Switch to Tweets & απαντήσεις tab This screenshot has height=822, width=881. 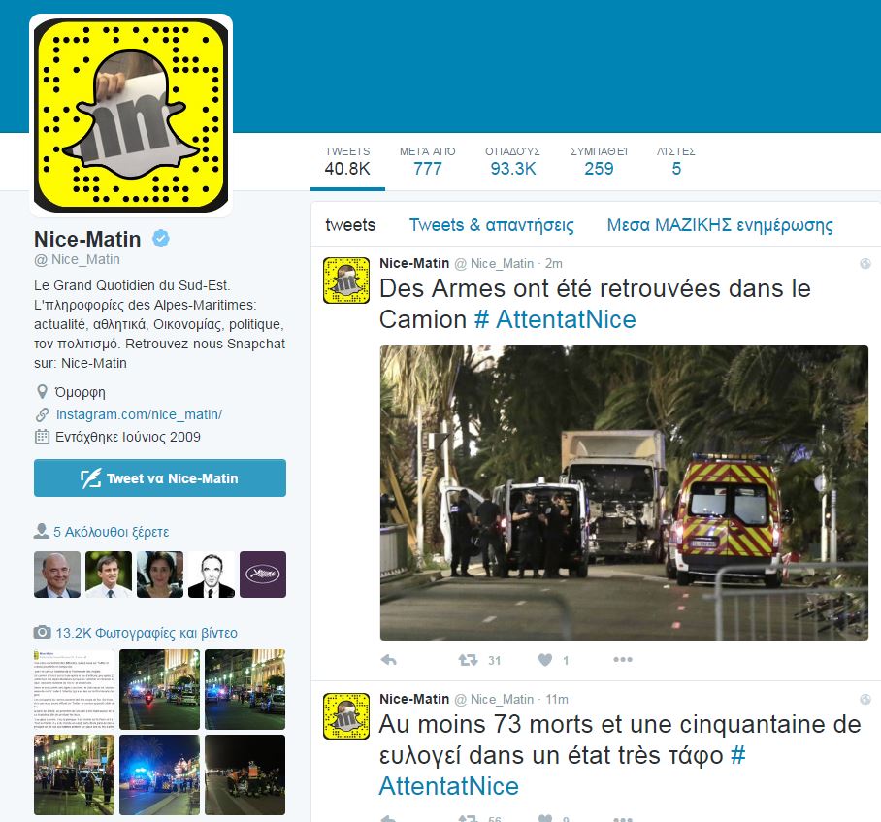491,225
